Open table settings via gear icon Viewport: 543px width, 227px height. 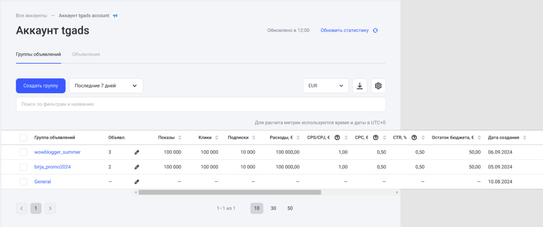pyautogui.click(x=378, y=86)
